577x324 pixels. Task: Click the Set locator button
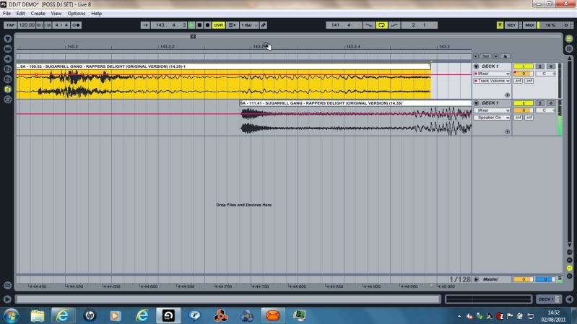click(486, 56)
